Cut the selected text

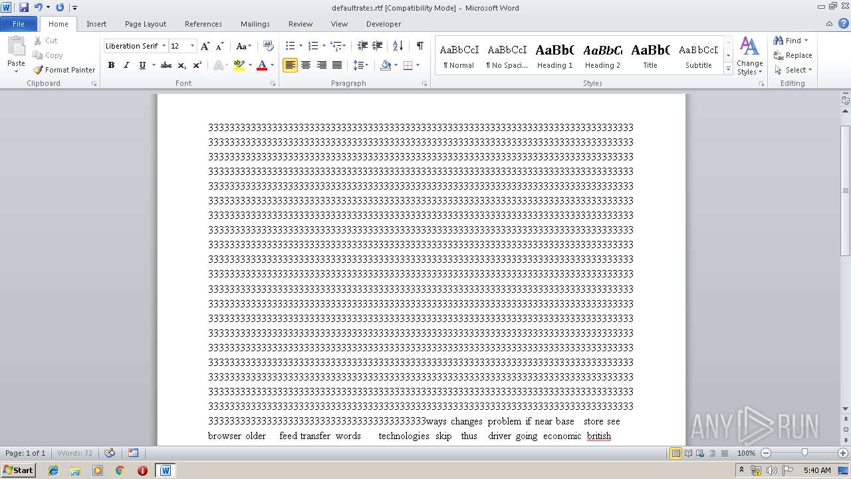point(46,41)
